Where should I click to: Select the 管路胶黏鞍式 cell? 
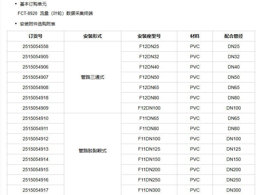coord(93,151)
